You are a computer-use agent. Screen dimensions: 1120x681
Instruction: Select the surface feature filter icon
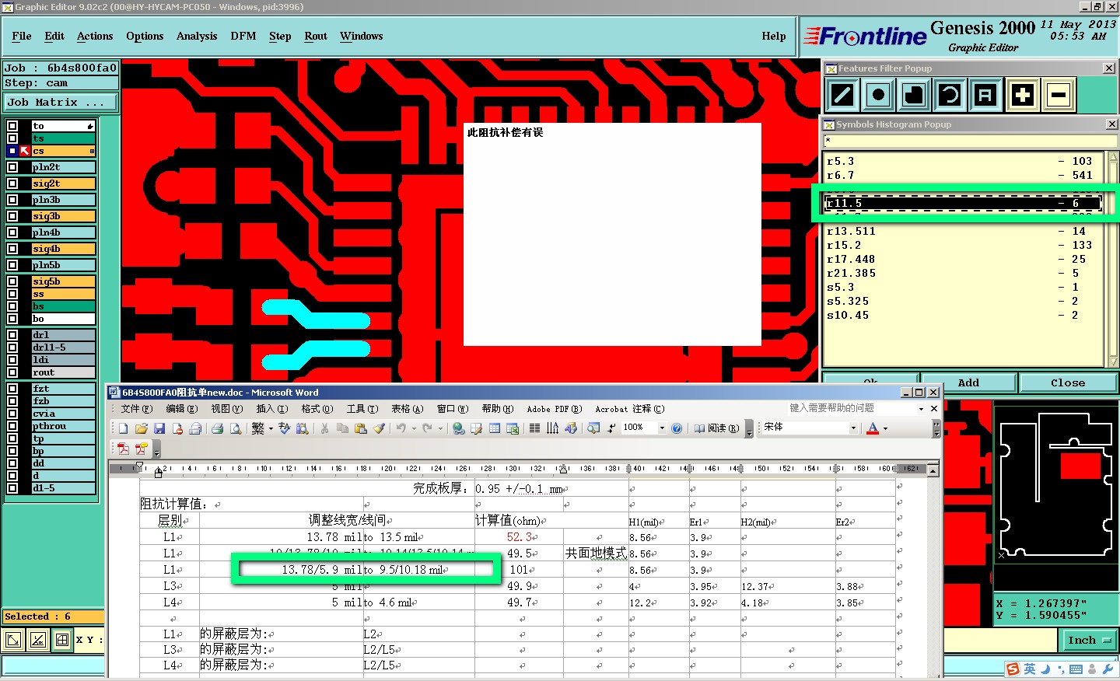(915, 96)
